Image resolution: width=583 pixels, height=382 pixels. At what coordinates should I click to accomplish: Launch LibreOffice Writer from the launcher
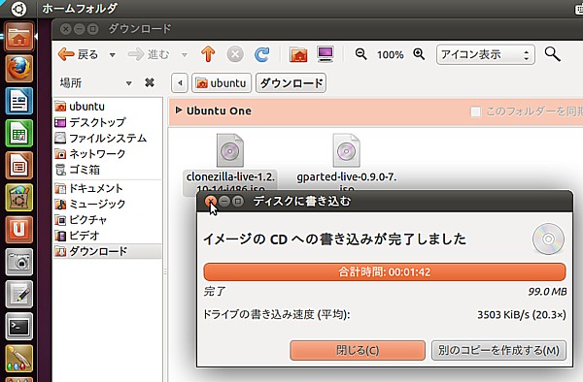pyautogui.click(x=19, y=101)
